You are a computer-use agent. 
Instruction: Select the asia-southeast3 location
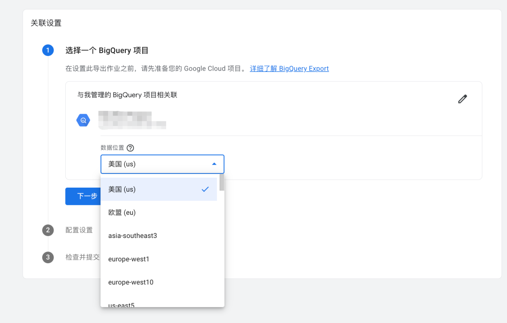click(x=141, y=236)
